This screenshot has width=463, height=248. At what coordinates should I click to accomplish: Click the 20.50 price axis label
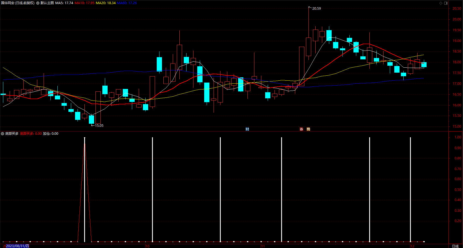coord(457,9)
